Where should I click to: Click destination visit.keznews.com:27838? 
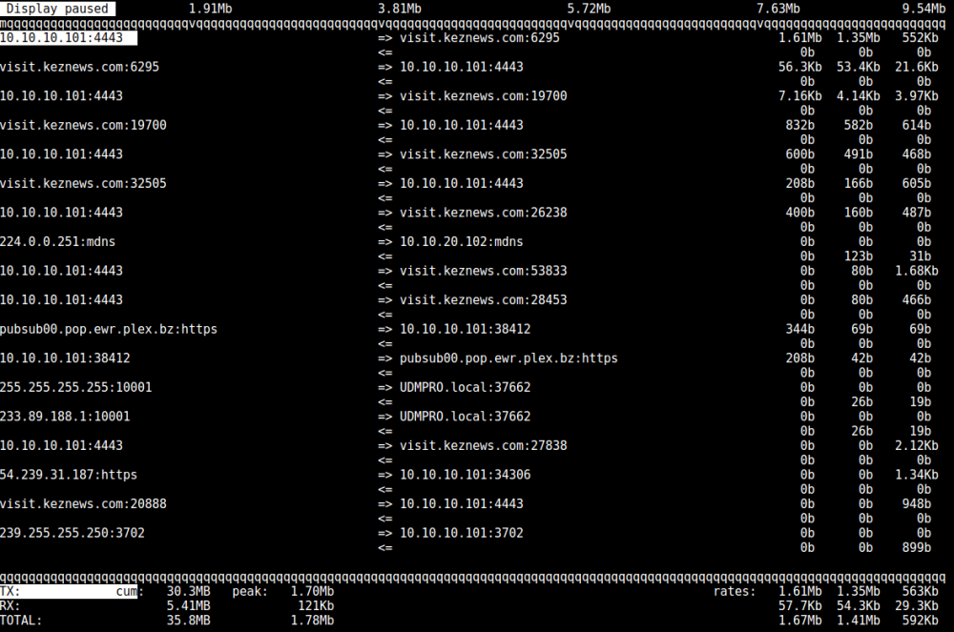coord(483,446)
